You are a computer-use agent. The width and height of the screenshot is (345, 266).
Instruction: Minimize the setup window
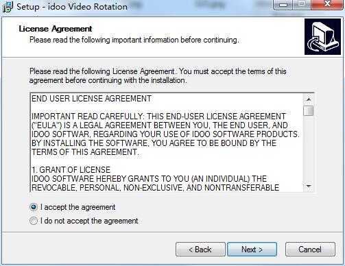283,4
